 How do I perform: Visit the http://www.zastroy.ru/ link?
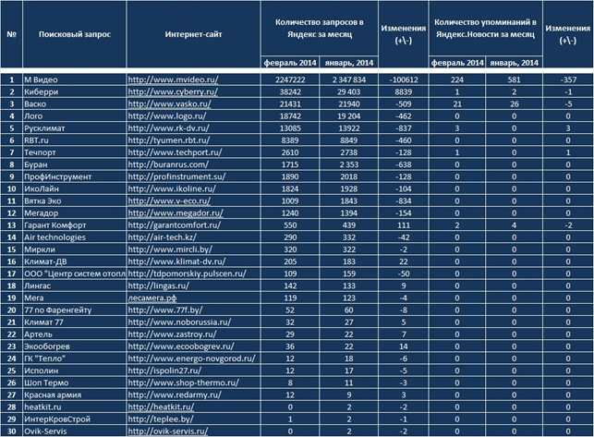(x=173, y=334)
